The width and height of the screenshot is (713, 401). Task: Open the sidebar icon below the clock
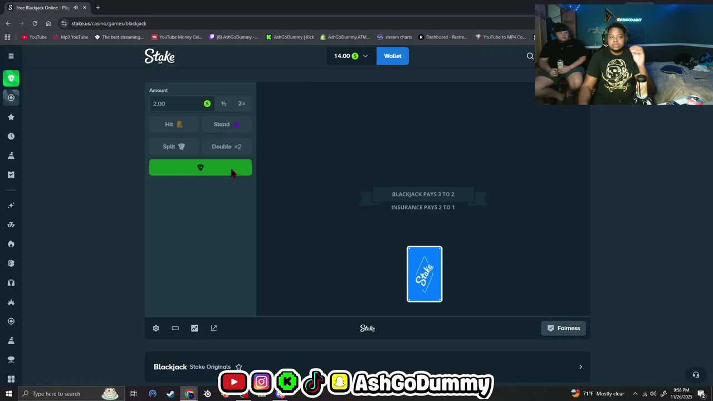11,155
